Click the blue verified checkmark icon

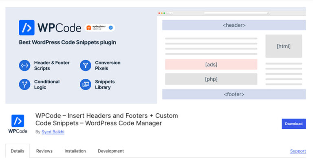click(x=111, y=28)
